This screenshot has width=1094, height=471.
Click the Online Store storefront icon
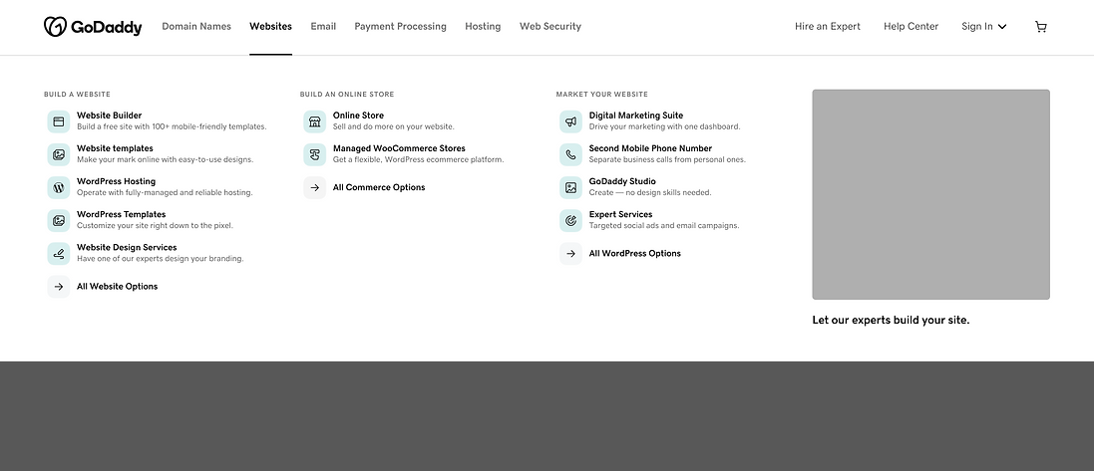315,121
